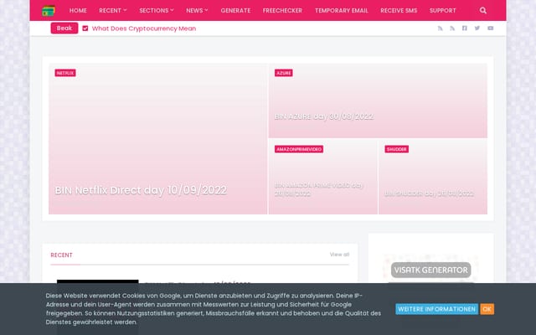Expand the NEWS menu dropdown
Viewport: 536px width, 335px height.
point(197,11)
